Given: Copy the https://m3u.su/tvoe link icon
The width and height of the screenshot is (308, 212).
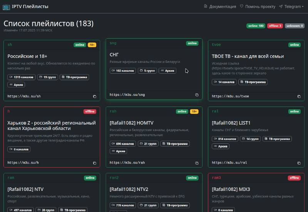Looking at the screenshot, I should click(299, 97).
